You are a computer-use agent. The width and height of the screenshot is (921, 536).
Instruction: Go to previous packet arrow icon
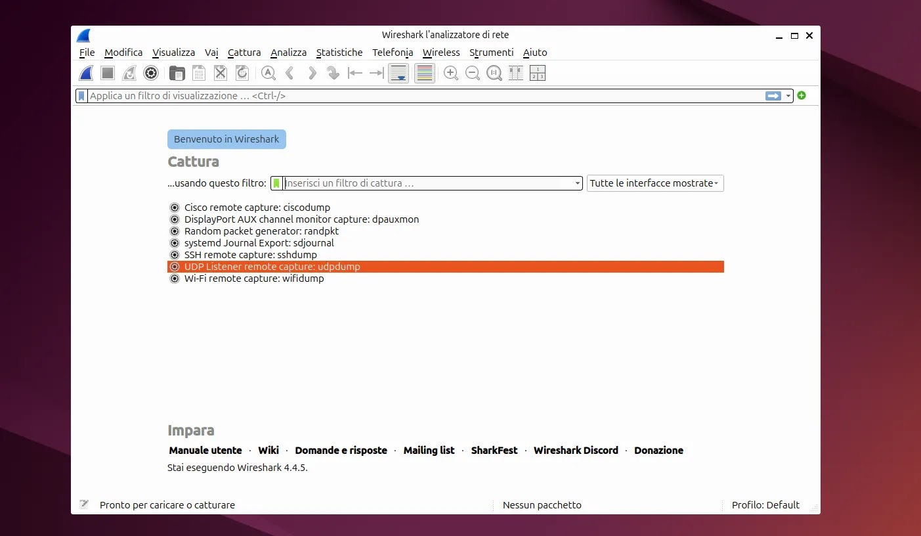point(289,73)
